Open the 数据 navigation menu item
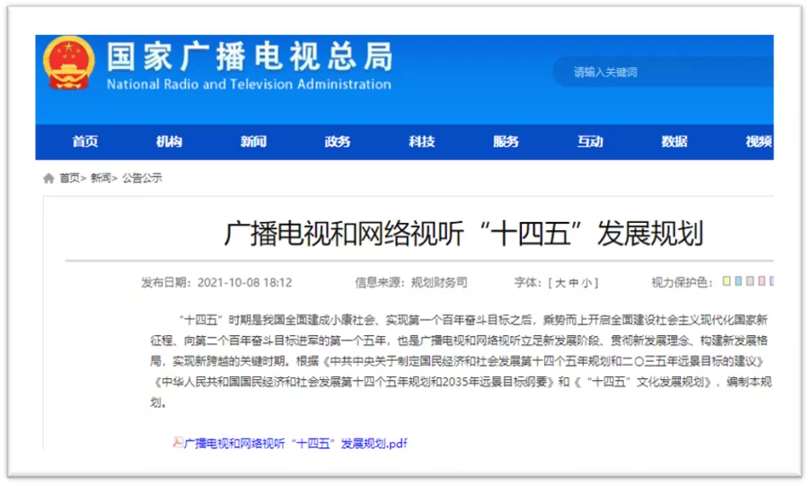The height and width of the screenshot is (485, 810). pyautogui.click(x=674, y=142)
